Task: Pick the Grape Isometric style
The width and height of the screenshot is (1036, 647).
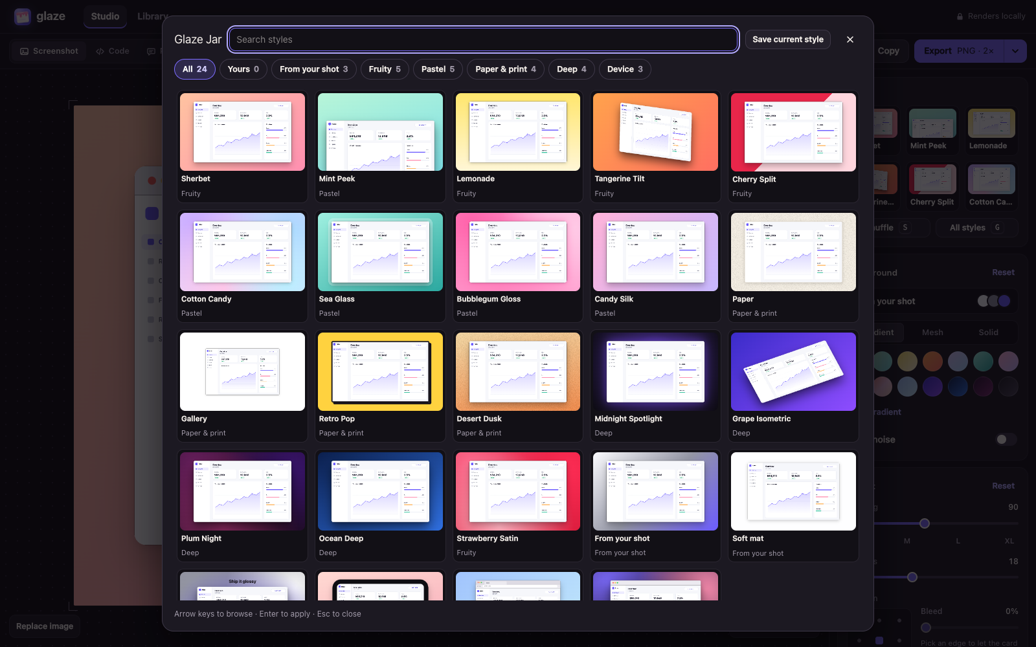Action: click(x=793, y=386)
